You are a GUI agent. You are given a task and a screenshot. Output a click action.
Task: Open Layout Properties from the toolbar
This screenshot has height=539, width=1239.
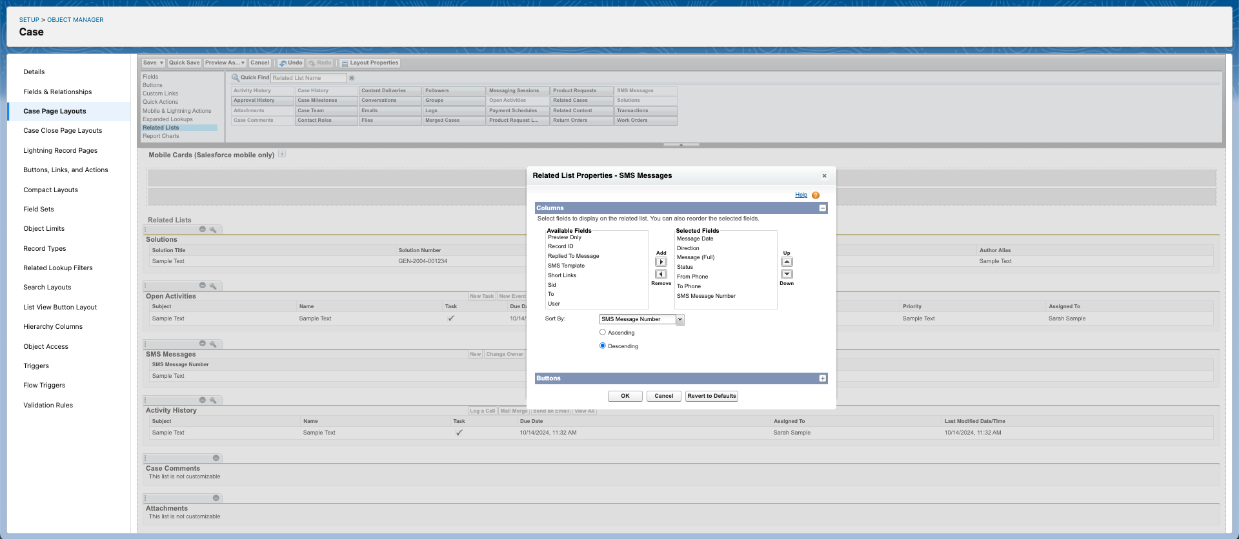(x=370, y=63)
